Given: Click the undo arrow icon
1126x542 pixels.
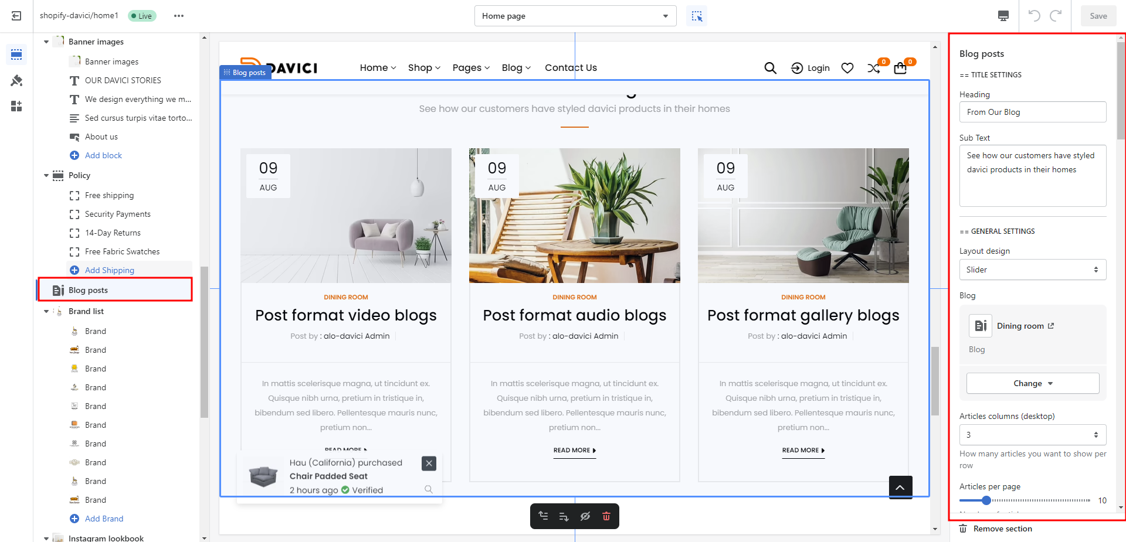Looking at the screenshot, I should click(1035, 16).
